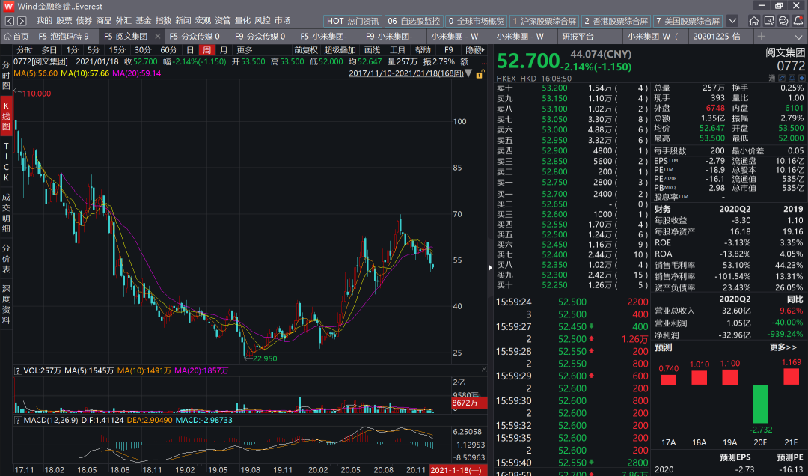Select the 60分 period
This screenshot has width=808, height=476.
[x=168, y=50]
